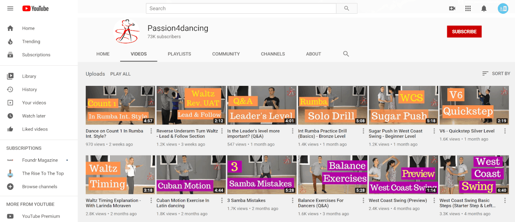Open options for Int Rumba Practice Drill
Image resolution: width=515 pixels, height=222 pixels.
tap(364, 131)
